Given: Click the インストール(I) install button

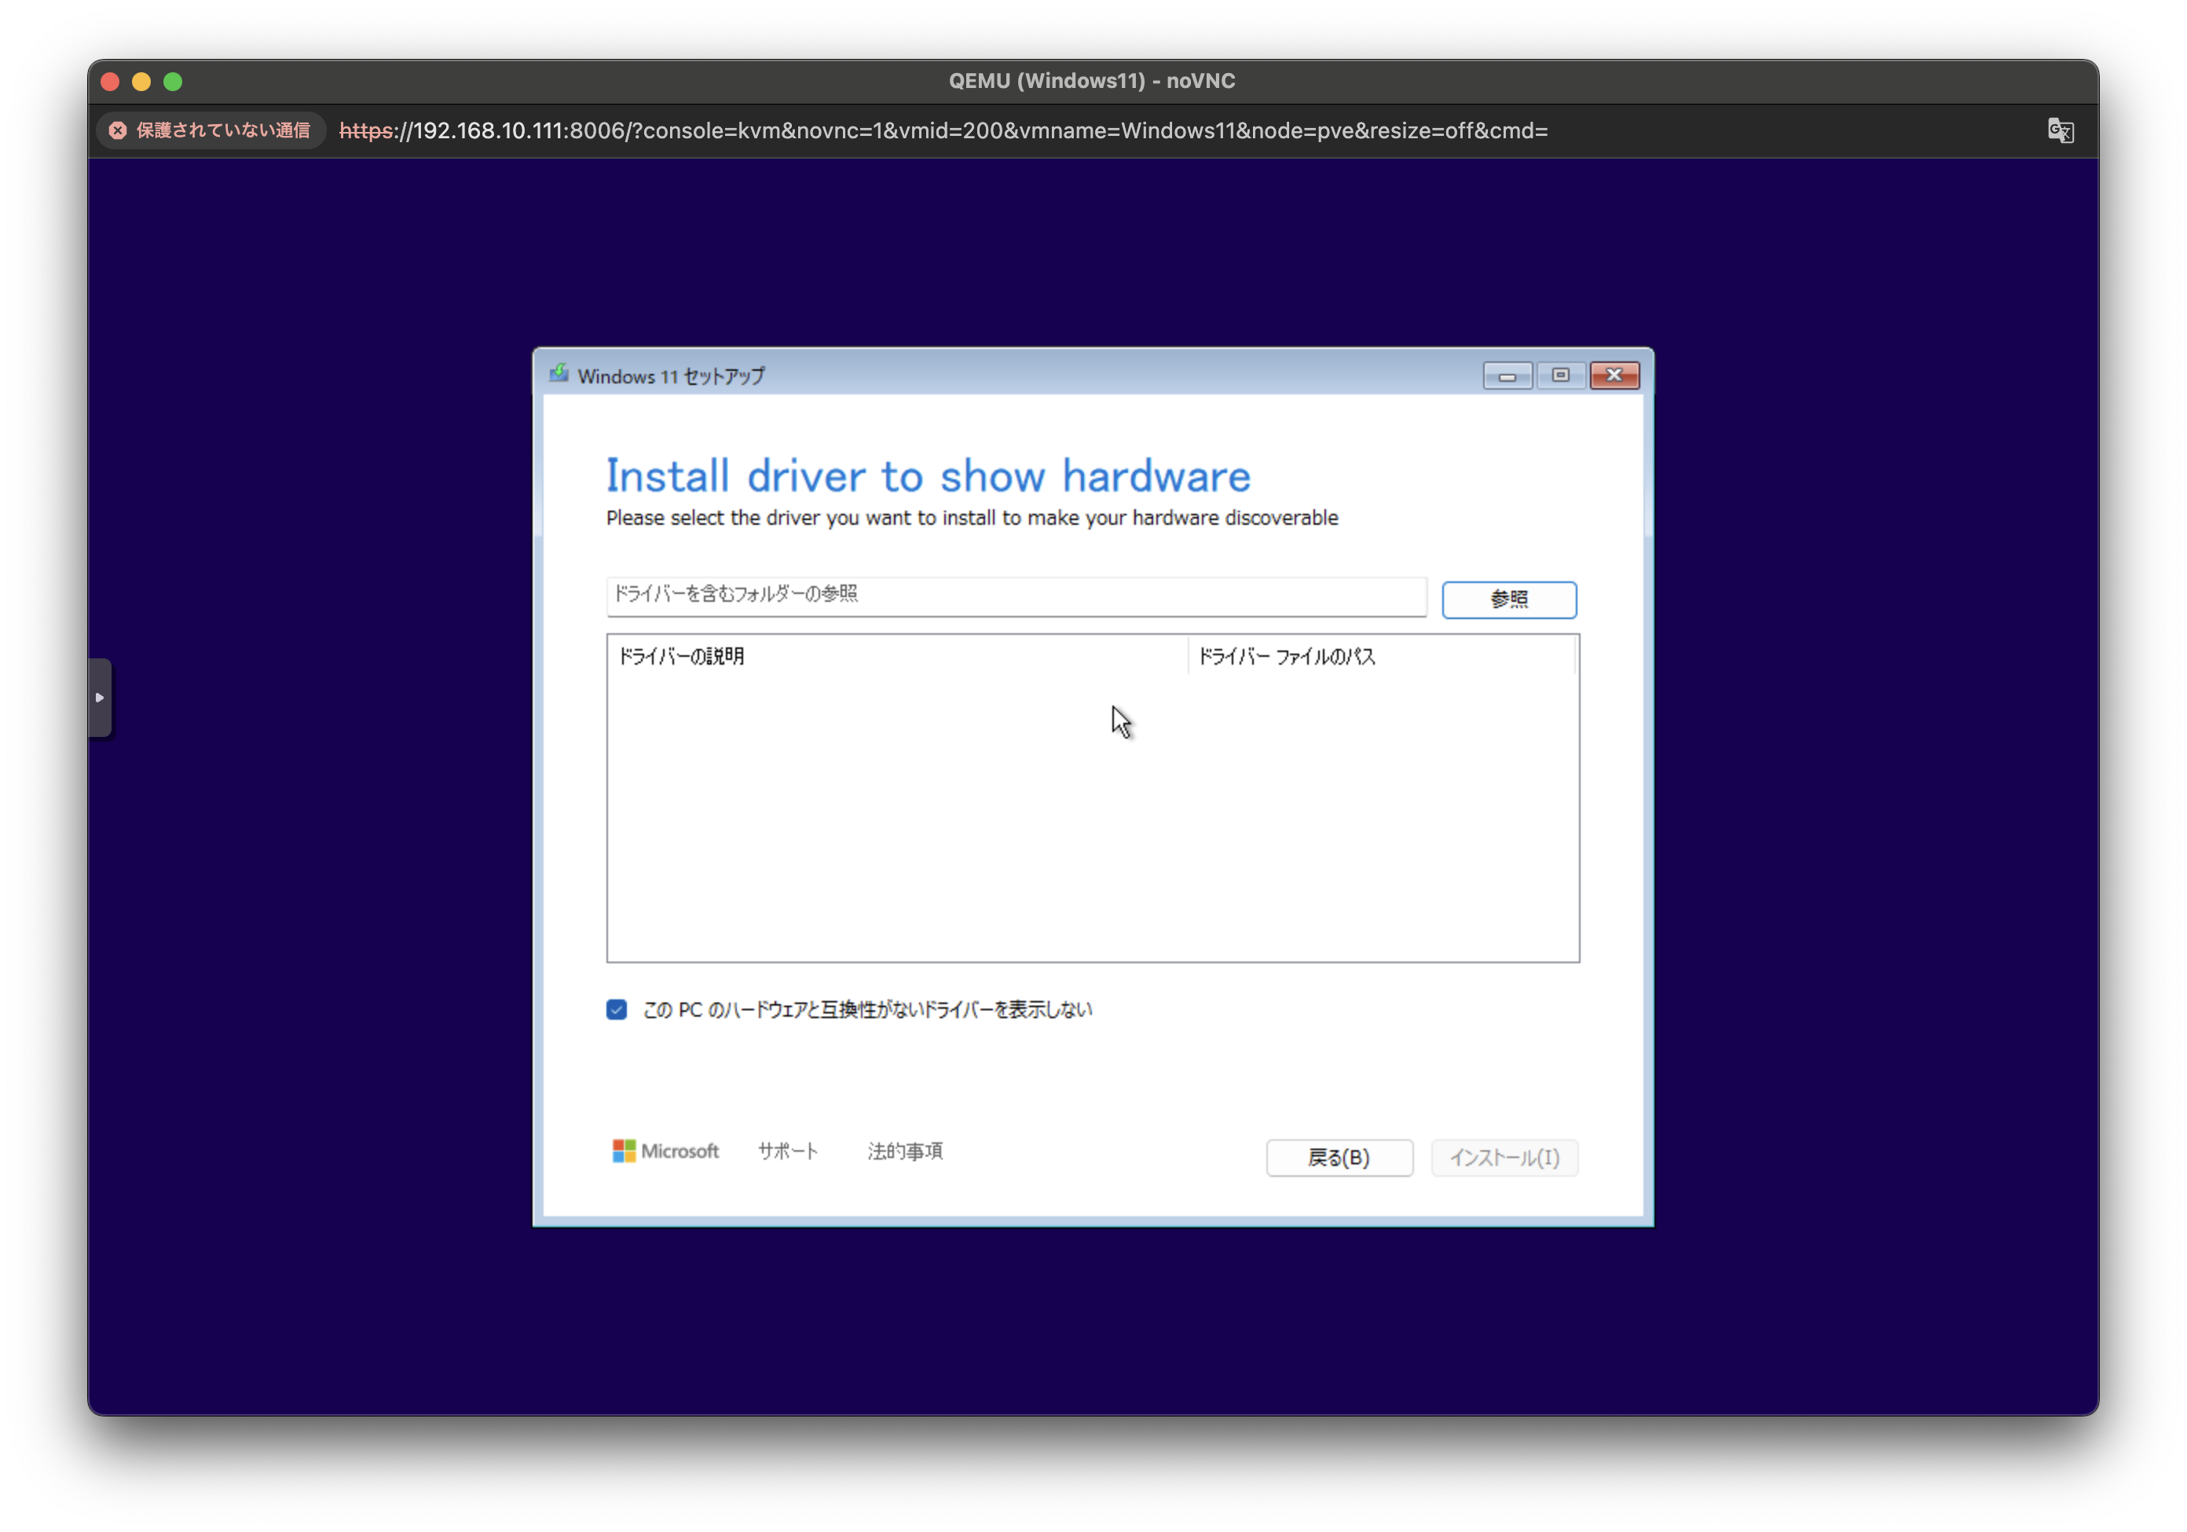Looking at the screenshot, I should tap(1504, 1157).
